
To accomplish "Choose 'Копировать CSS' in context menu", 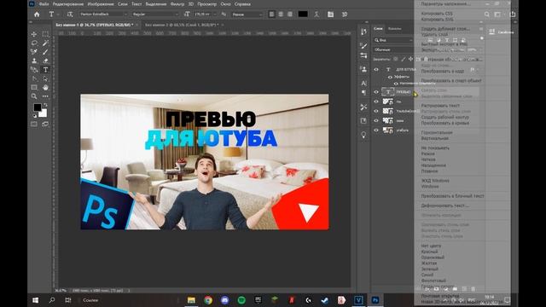I will click(x=437, y=14).
